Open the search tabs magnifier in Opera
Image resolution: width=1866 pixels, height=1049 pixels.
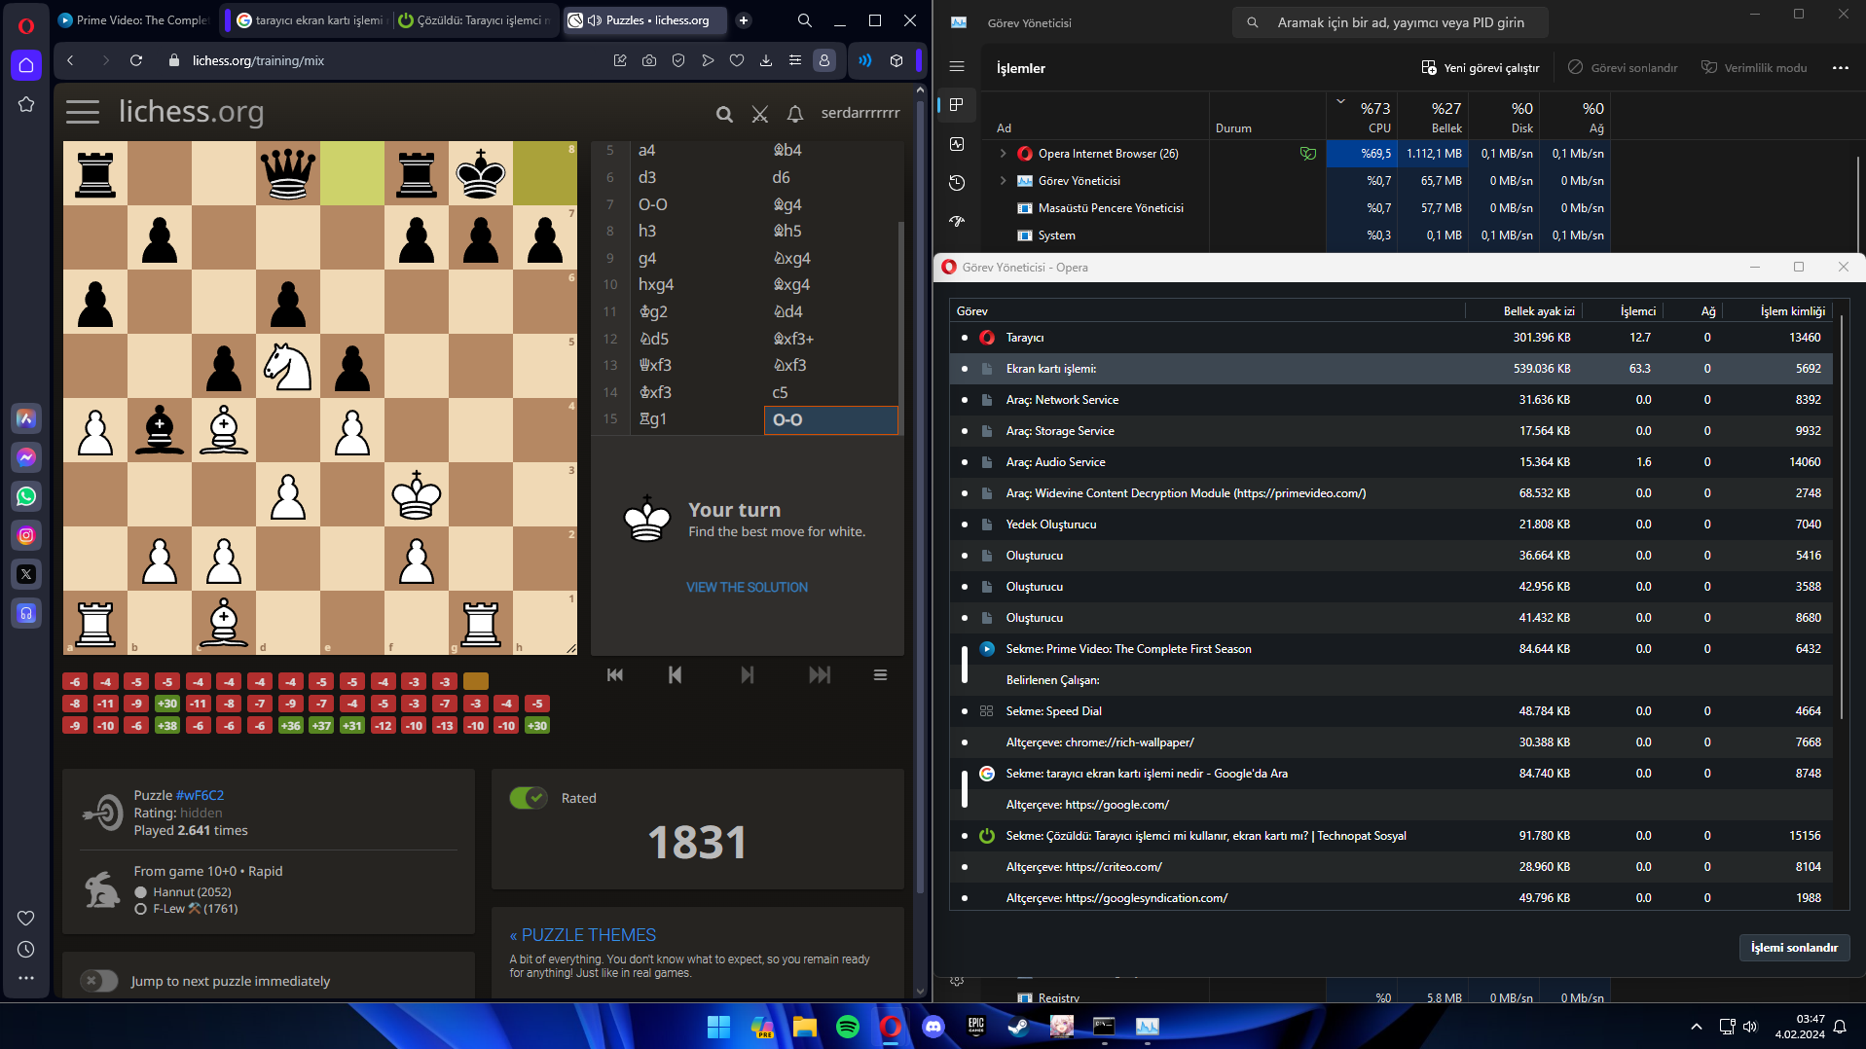[805, 20]
